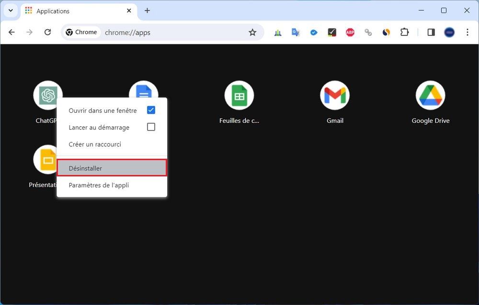Open Paramètres de l'appli menu item
This screenshot has height=305, width=479.
[99, 185]
